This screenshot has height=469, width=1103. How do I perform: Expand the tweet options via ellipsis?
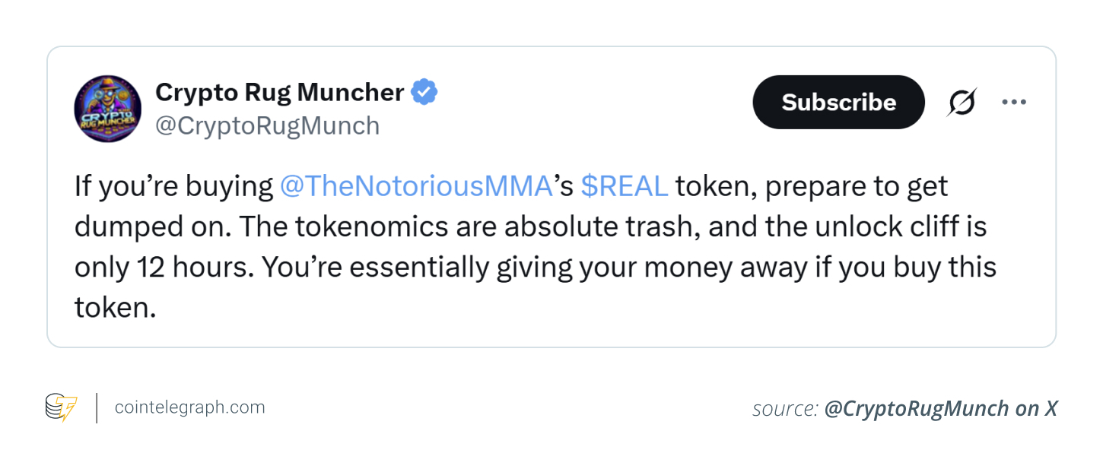[1014, 101]
